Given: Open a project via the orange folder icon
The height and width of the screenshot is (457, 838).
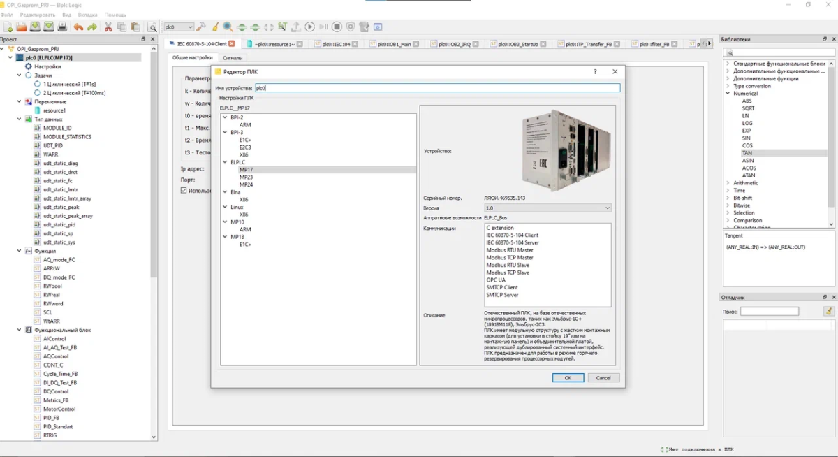Looking at the screenshot, I should [22, 27].
